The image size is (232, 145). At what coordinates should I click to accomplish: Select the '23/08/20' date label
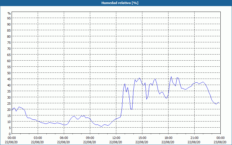[x=220, y=142]
